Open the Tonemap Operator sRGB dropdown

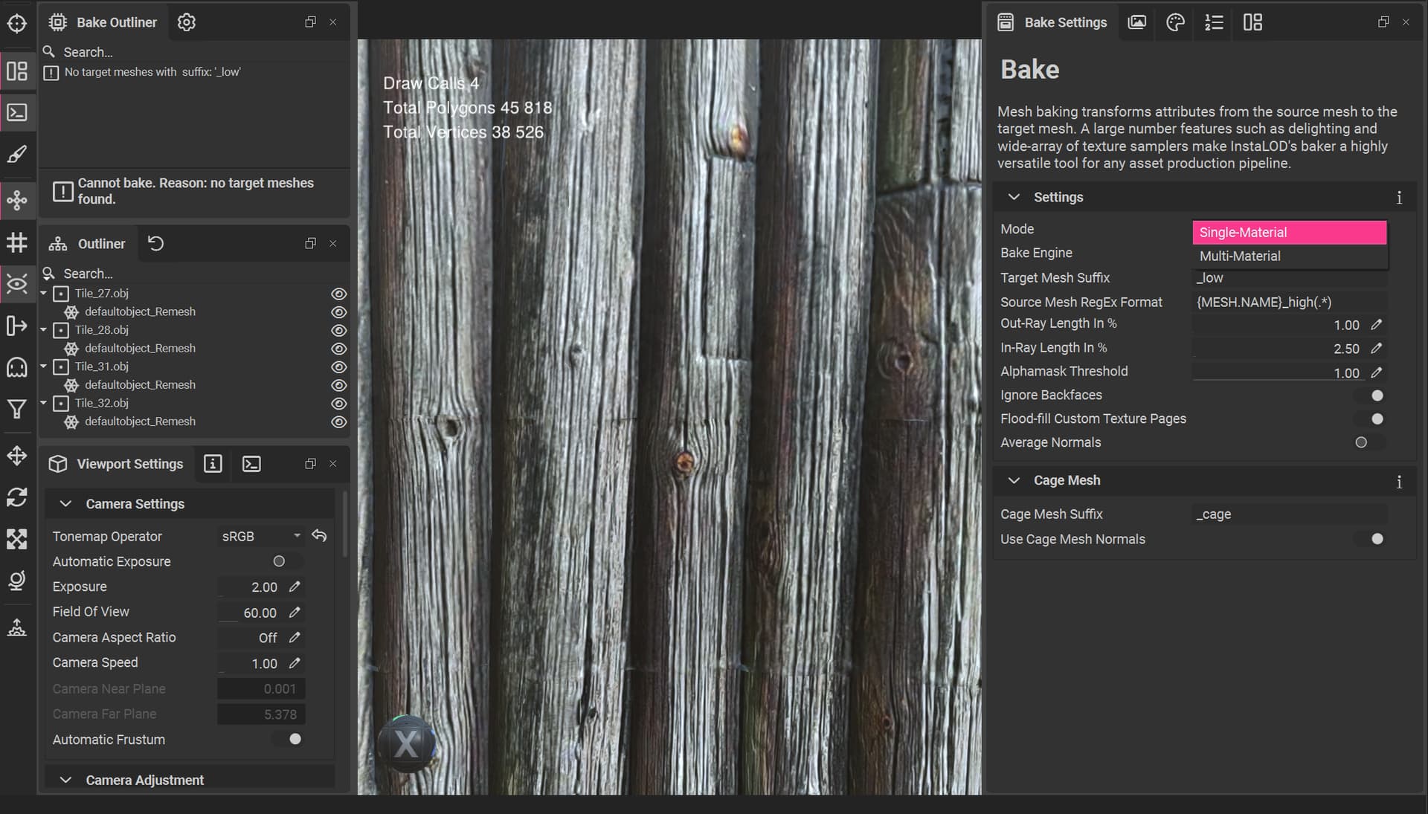click(x=260, y=536)
